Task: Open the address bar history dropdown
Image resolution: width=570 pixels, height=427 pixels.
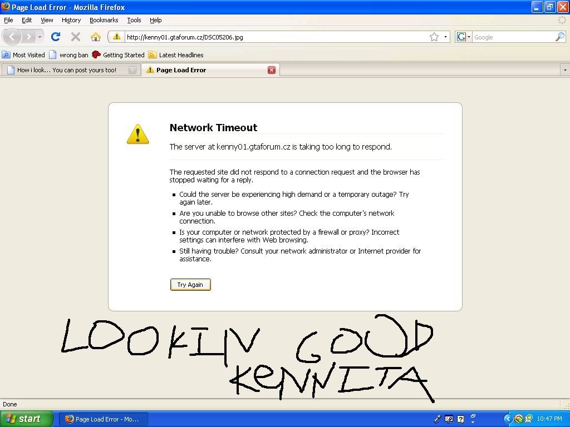Action: click(445, 37)
